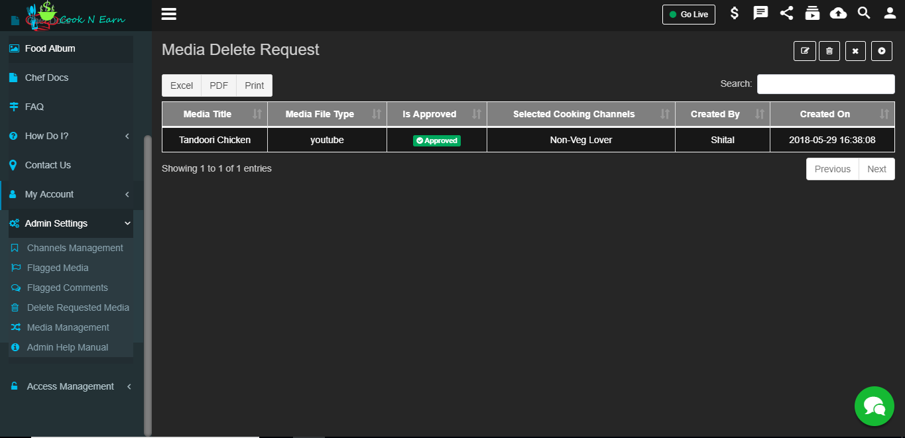Screen dimensions: 905x438
Task: Sort by Created By column
Action: [723, 114]
